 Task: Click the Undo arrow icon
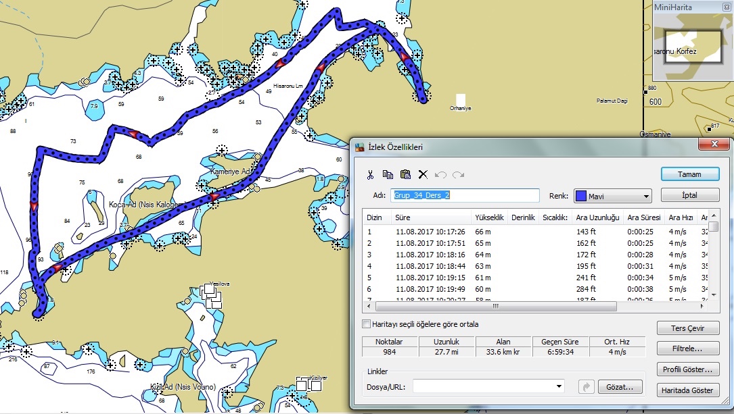[440, 175]
